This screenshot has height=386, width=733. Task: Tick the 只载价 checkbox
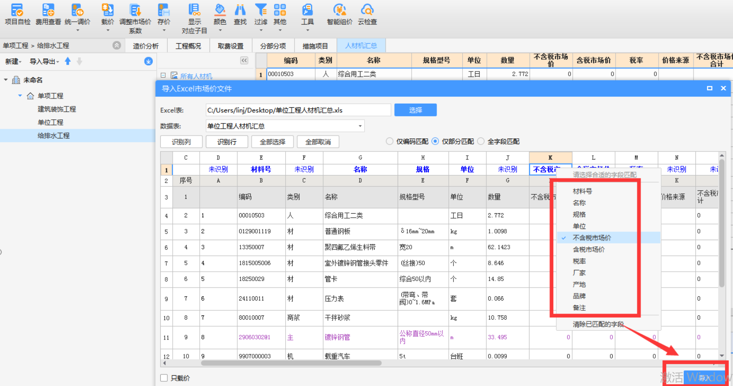pyautogui.click(x=164, y=378)
